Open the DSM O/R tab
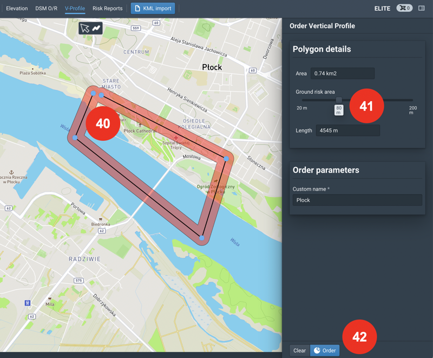 [47, 8]
